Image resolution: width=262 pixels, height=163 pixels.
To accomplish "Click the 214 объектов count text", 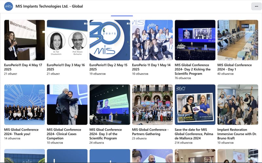I will (184, 143).
